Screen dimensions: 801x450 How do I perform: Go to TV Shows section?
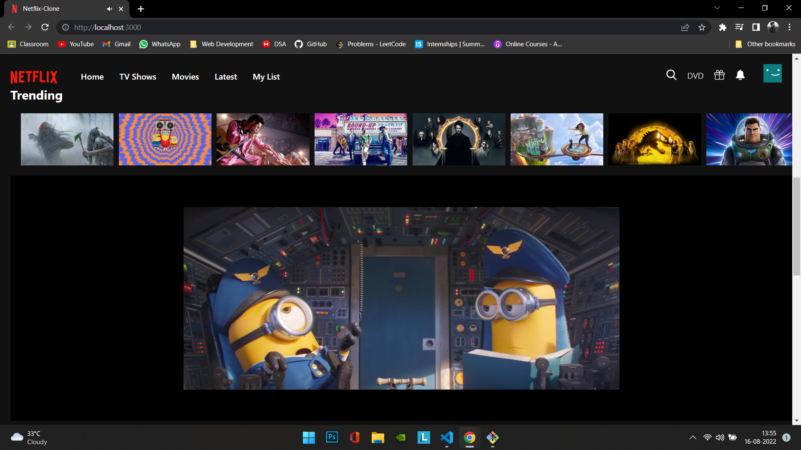click(138, 77)
